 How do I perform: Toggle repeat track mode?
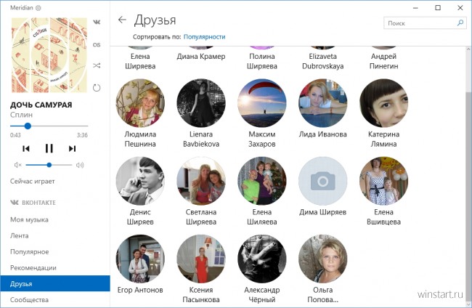pyautogui.click(x=97, y=88)
